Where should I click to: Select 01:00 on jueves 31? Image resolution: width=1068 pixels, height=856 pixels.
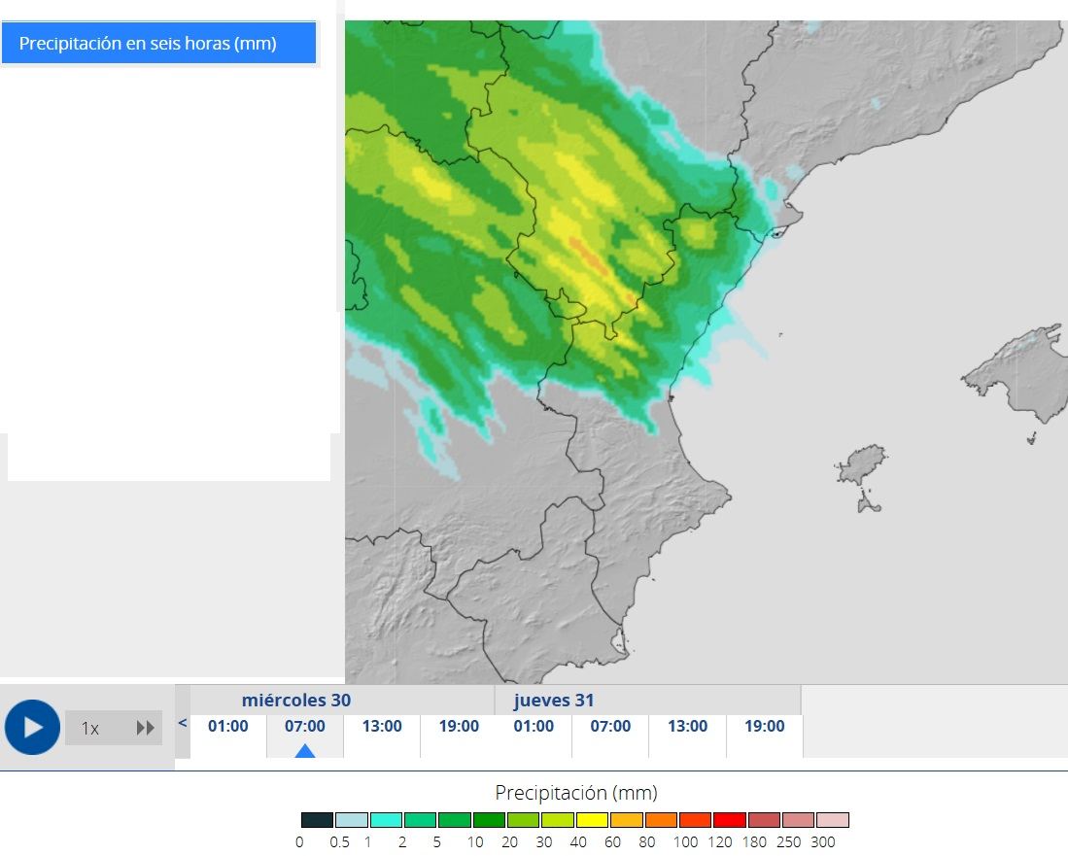click(534, 727)
